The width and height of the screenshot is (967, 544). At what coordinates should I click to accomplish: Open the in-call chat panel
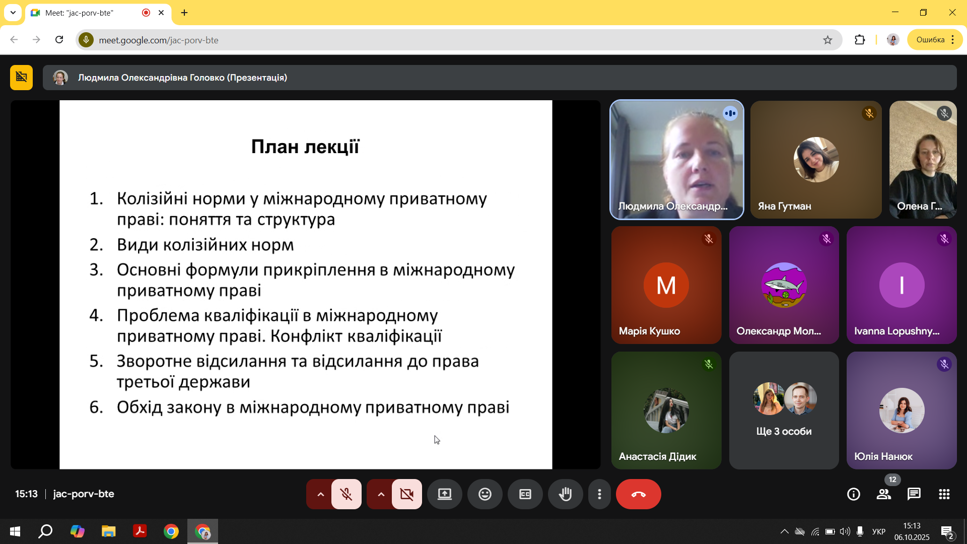point(914,494)
